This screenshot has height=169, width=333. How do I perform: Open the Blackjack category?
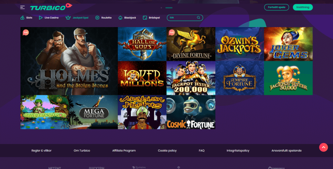(x=127, y=17)
